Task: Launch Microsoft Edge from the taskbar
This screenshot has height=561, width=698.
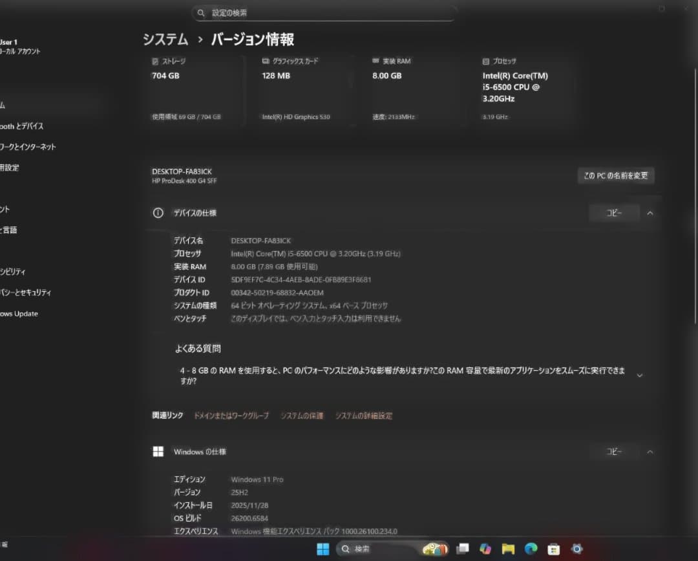Action: pos(531,548)
